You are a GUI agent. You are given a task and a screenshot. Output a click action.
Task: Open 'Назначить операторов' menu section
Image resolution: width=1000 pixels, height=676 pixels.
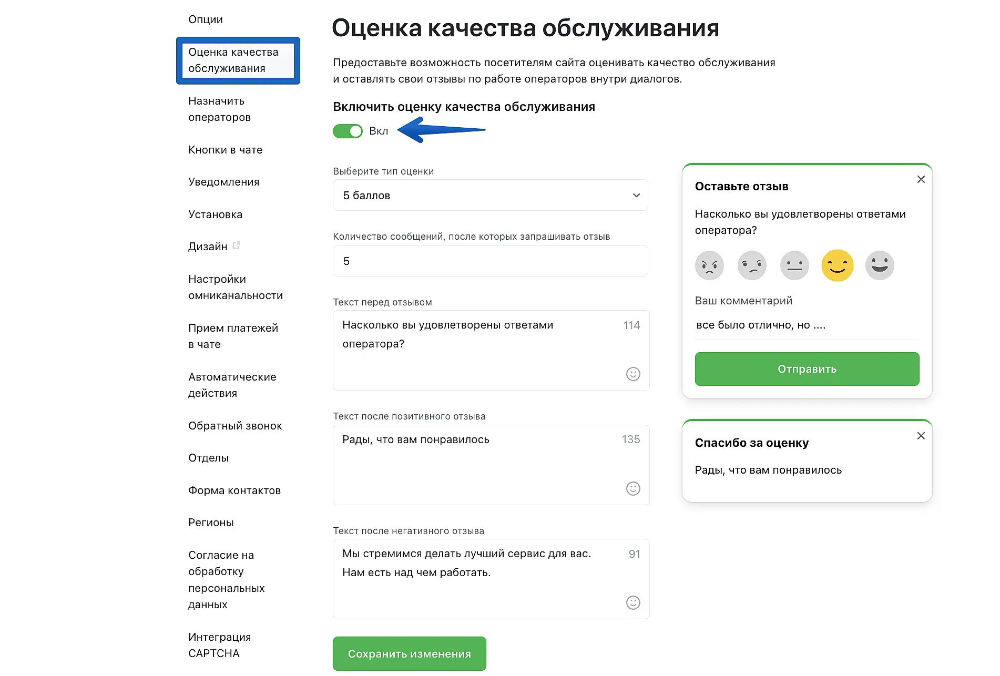pos(219,109)
